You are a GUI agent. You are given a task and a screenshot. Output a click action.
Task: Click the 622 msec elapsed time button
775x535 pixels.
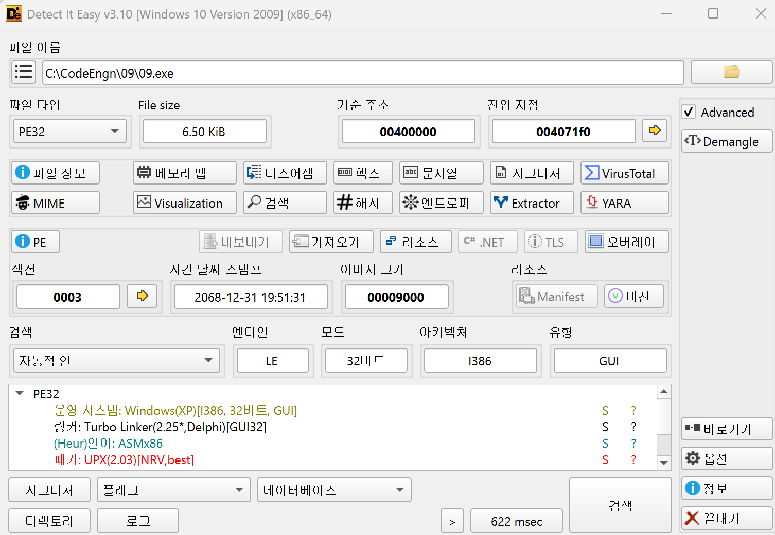(x=517, y=521)
